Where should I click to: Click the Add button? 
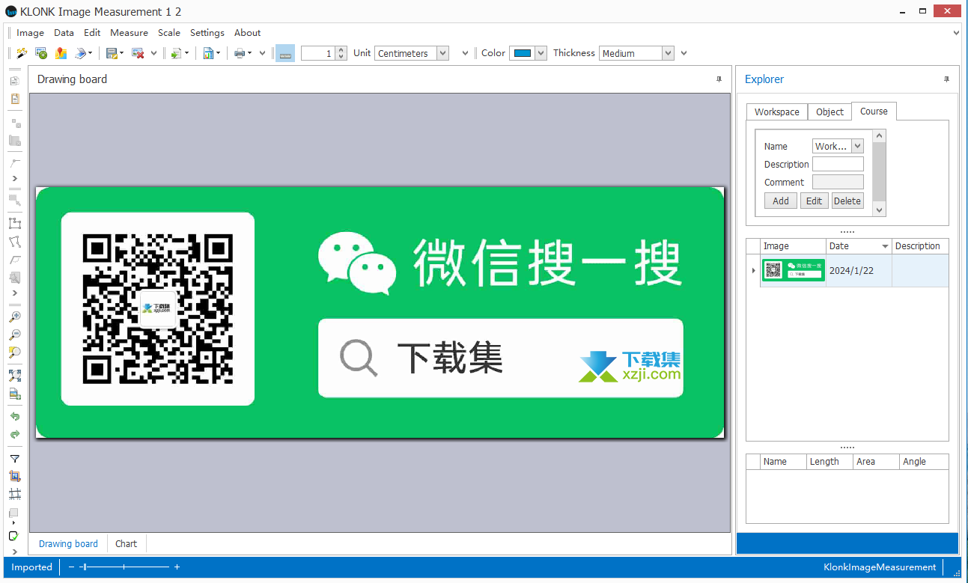tap(781, 201)
